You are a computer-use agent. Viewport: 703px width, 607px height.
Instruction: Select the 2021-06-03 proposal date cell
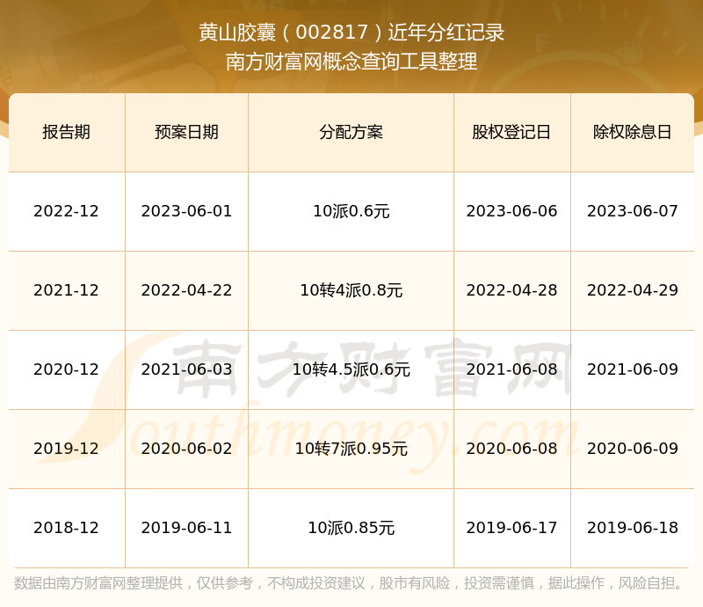tap(186, 369)
